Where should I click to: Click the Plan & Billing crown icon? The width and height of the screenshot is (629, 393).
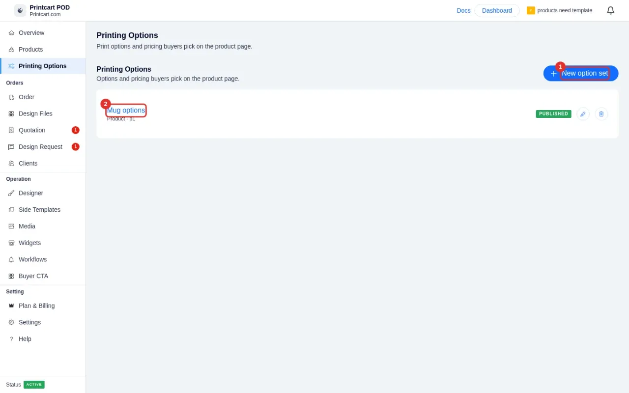tap(11, 306)
